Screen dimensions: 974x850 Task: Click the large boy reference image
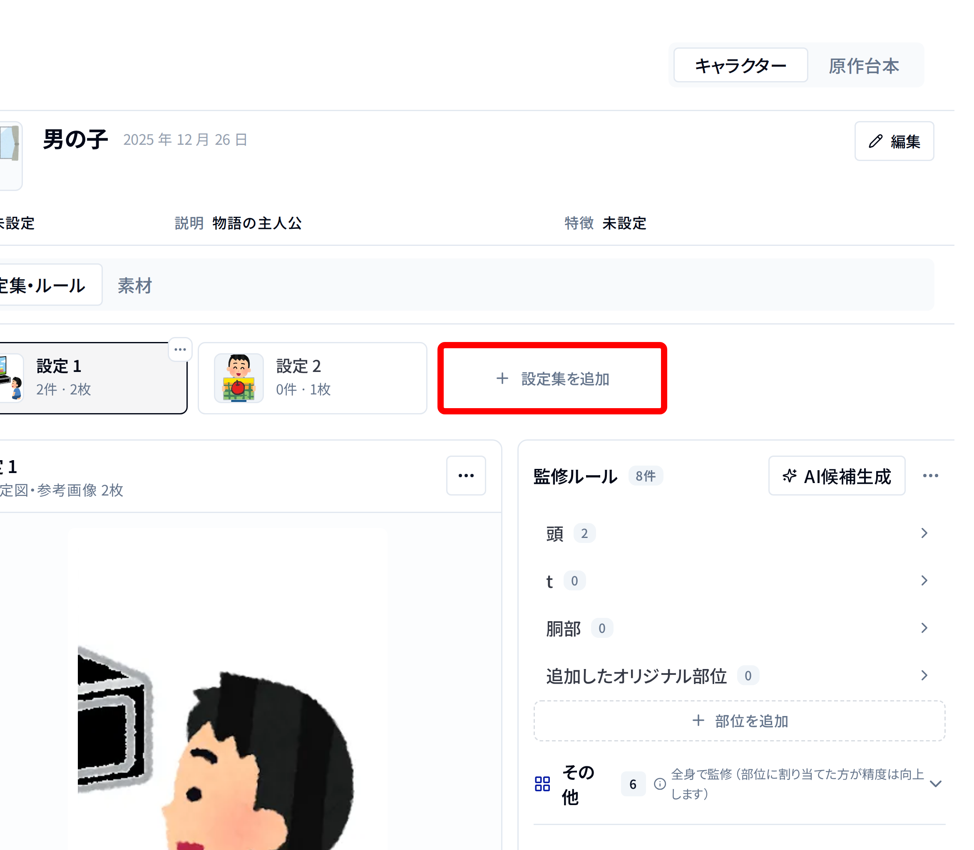(227, 689)
